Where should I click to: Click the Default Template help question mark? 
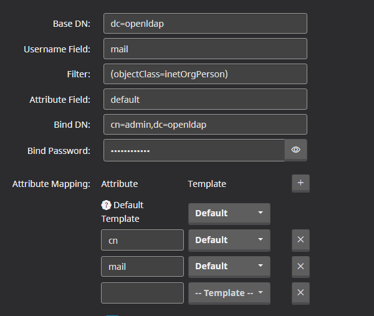pos(106,205)
